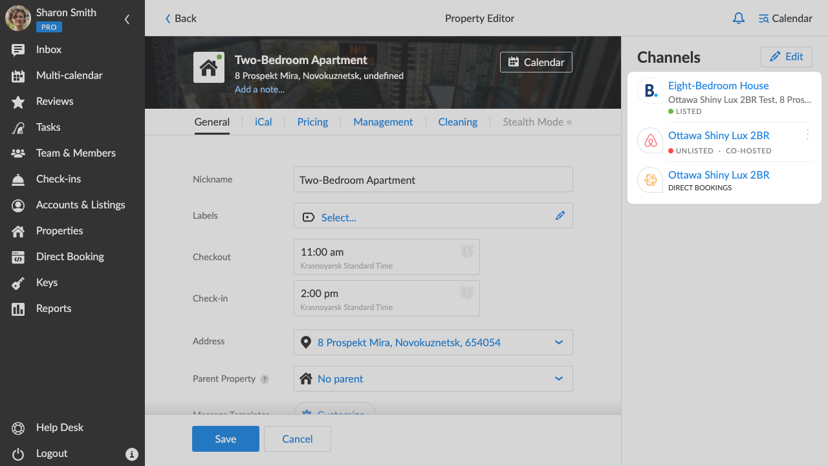
Task: Click the Direct Booking code icon
Action: click(x=18, y=257)
